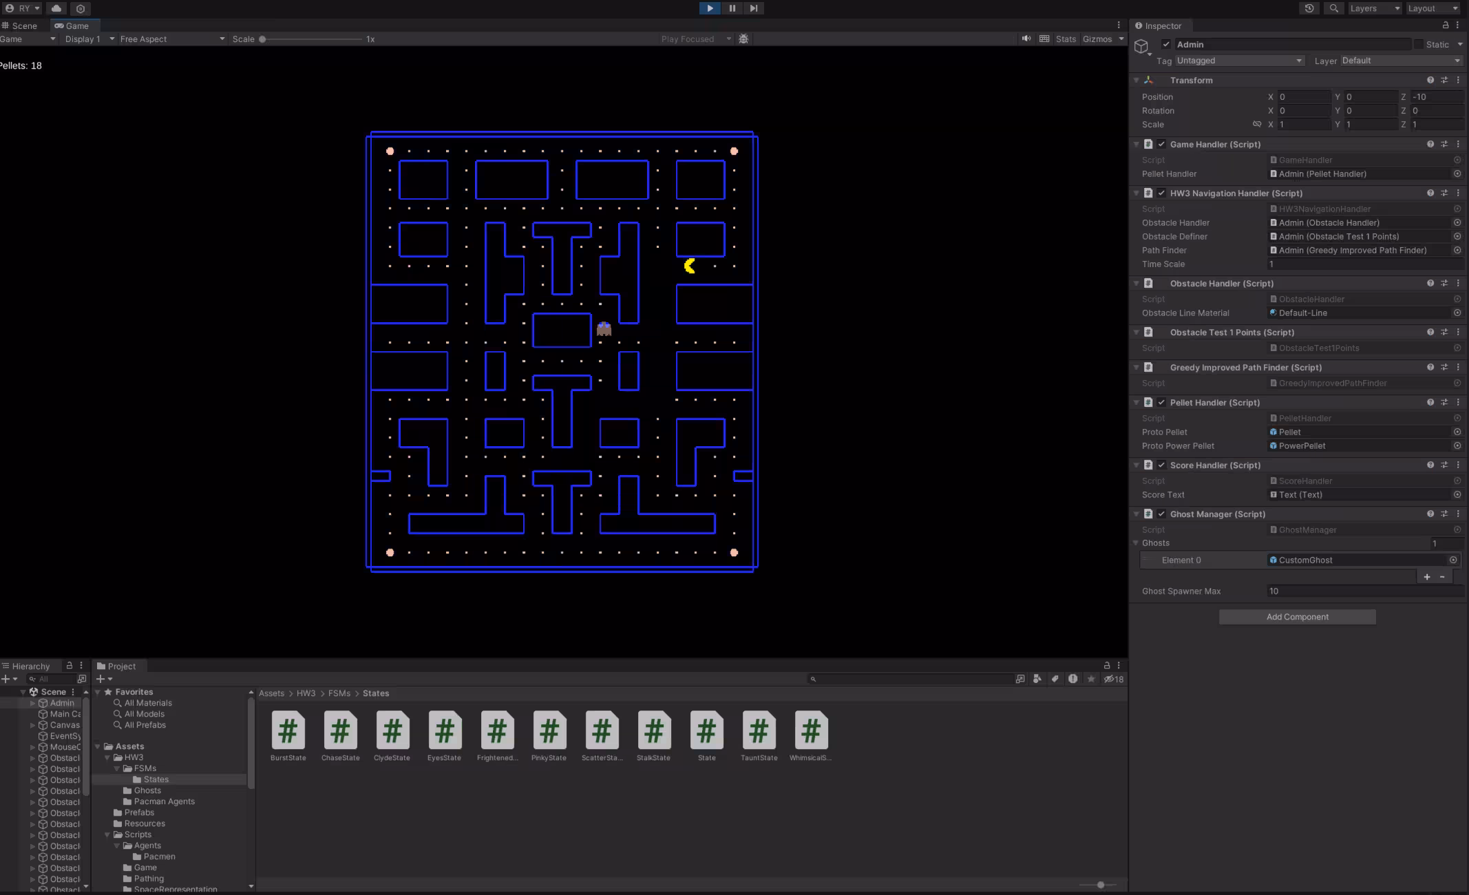Image resolution: width=1469 pixels, height=895 pixels.
Task: Select the State script asset
Action: [x=706, y=735]
